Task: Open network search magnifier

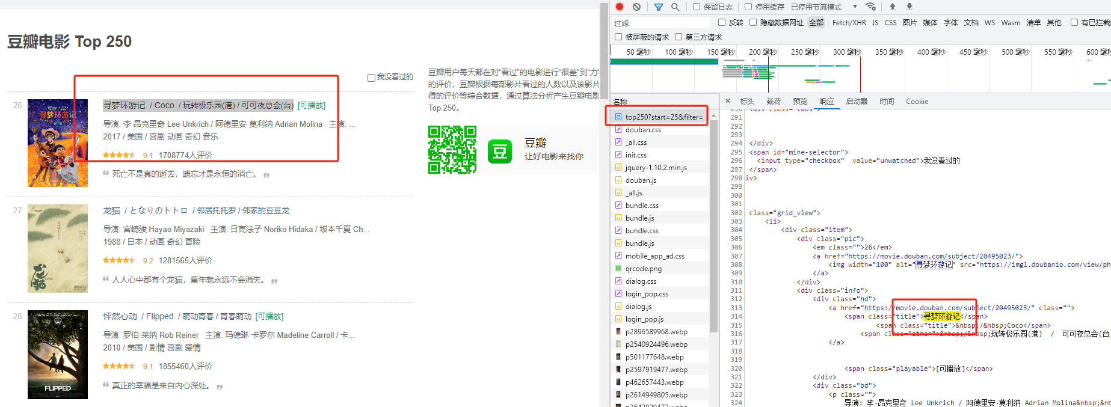Action: coord(675,7)
